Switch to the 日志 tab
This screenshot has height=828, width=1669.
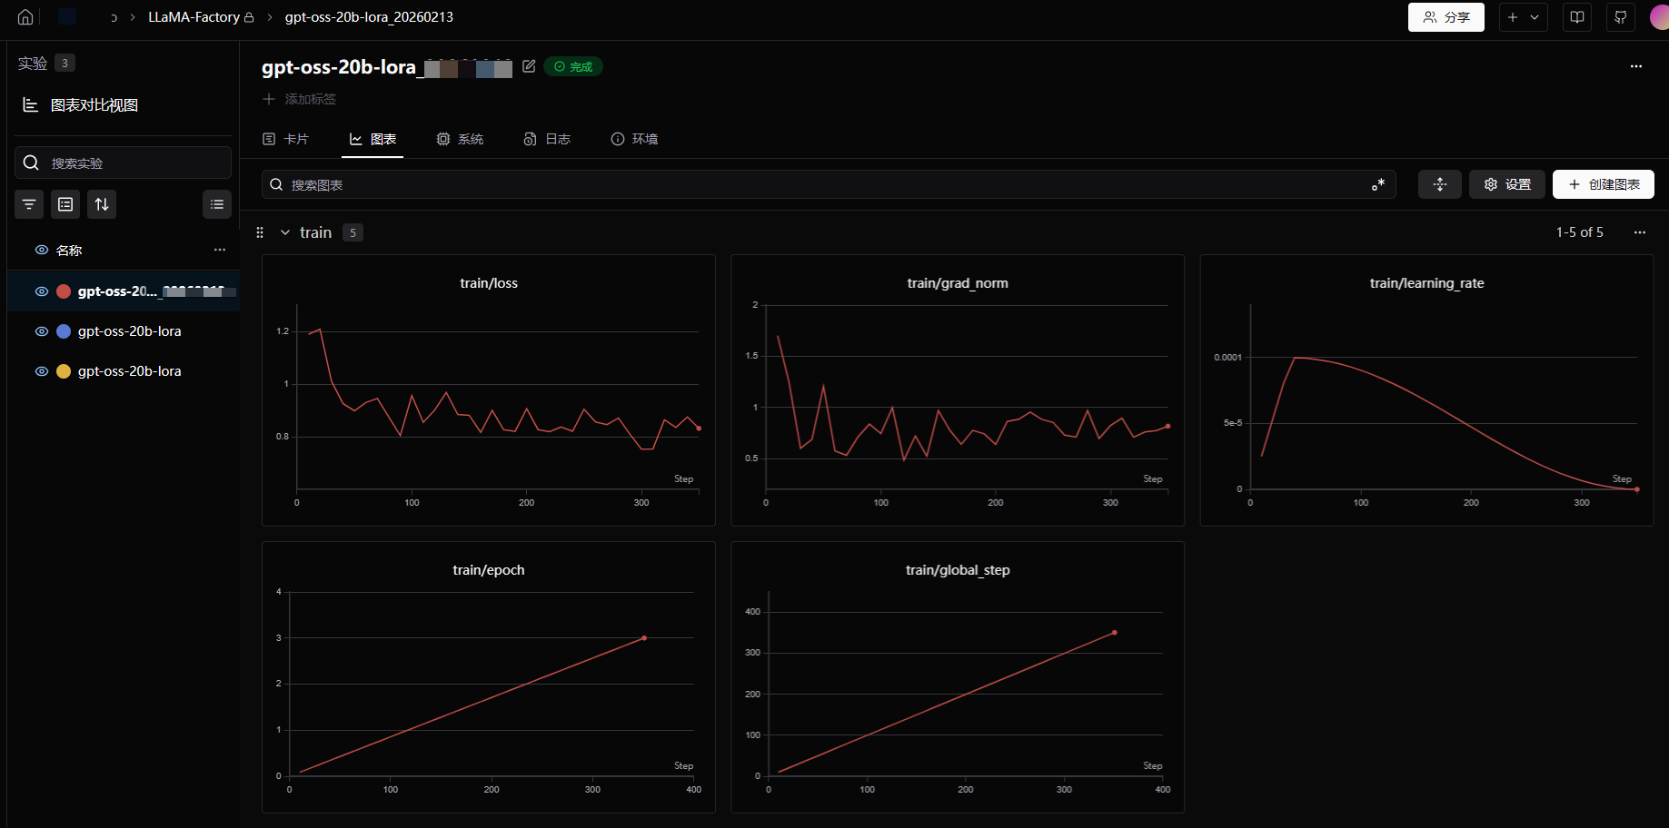tap(547, 139)
